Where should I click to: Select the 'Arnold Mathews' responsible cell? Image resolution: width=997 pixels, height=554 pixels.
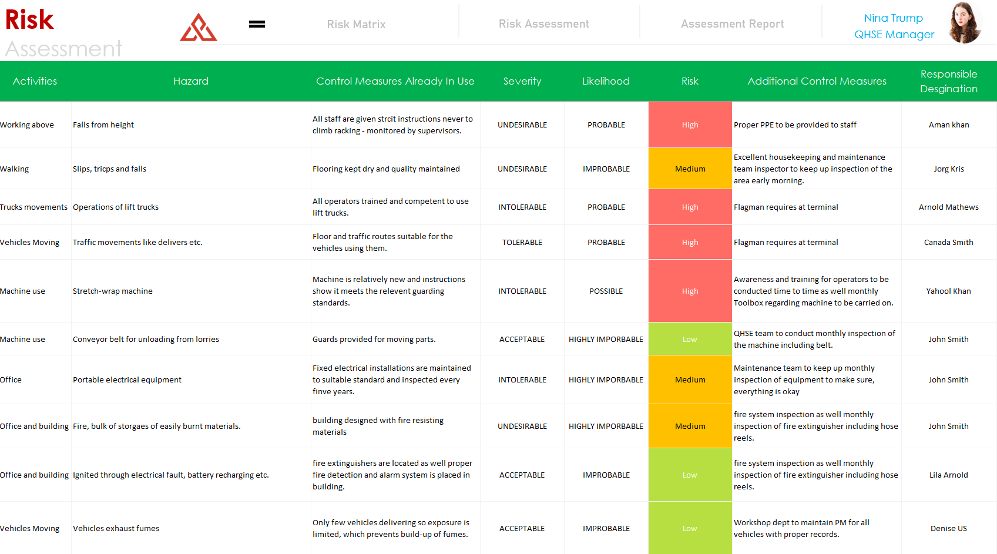coord(949,207)
